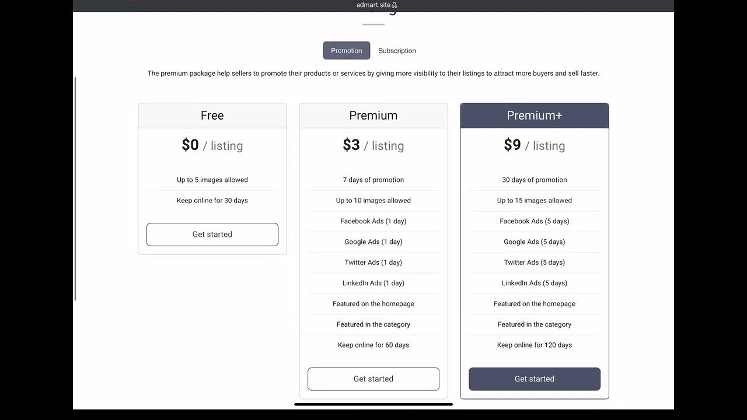Select the Promotion pricing tab

(x=347, y=51)
